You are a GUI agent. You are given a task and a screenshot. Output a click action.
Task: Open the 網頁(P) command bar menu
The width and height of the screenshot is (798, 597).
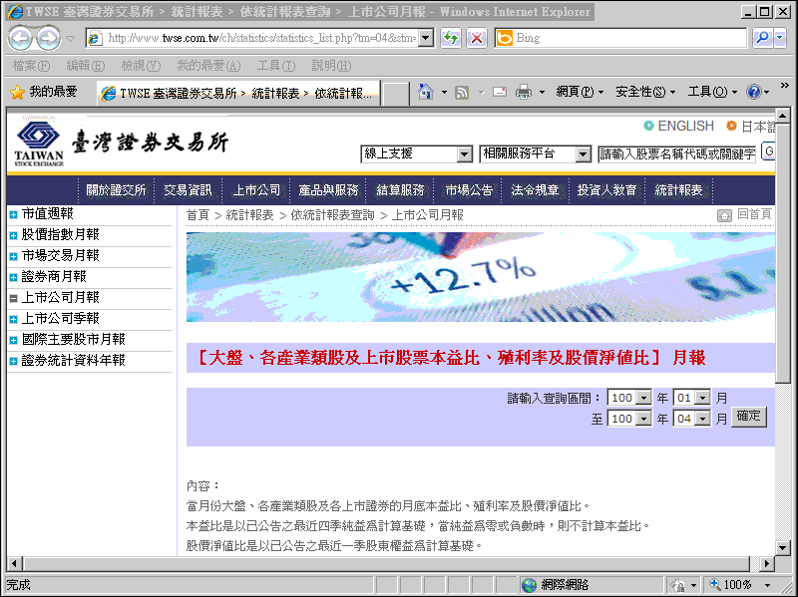tap(580, 92)
